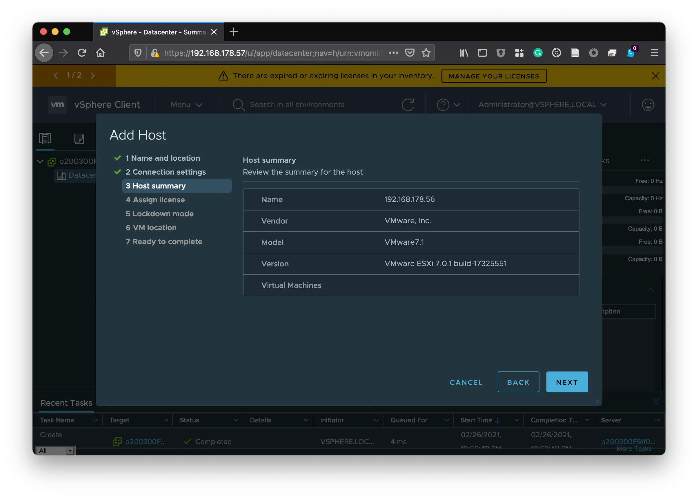Dismiss the license warning banner

(655, 76)
